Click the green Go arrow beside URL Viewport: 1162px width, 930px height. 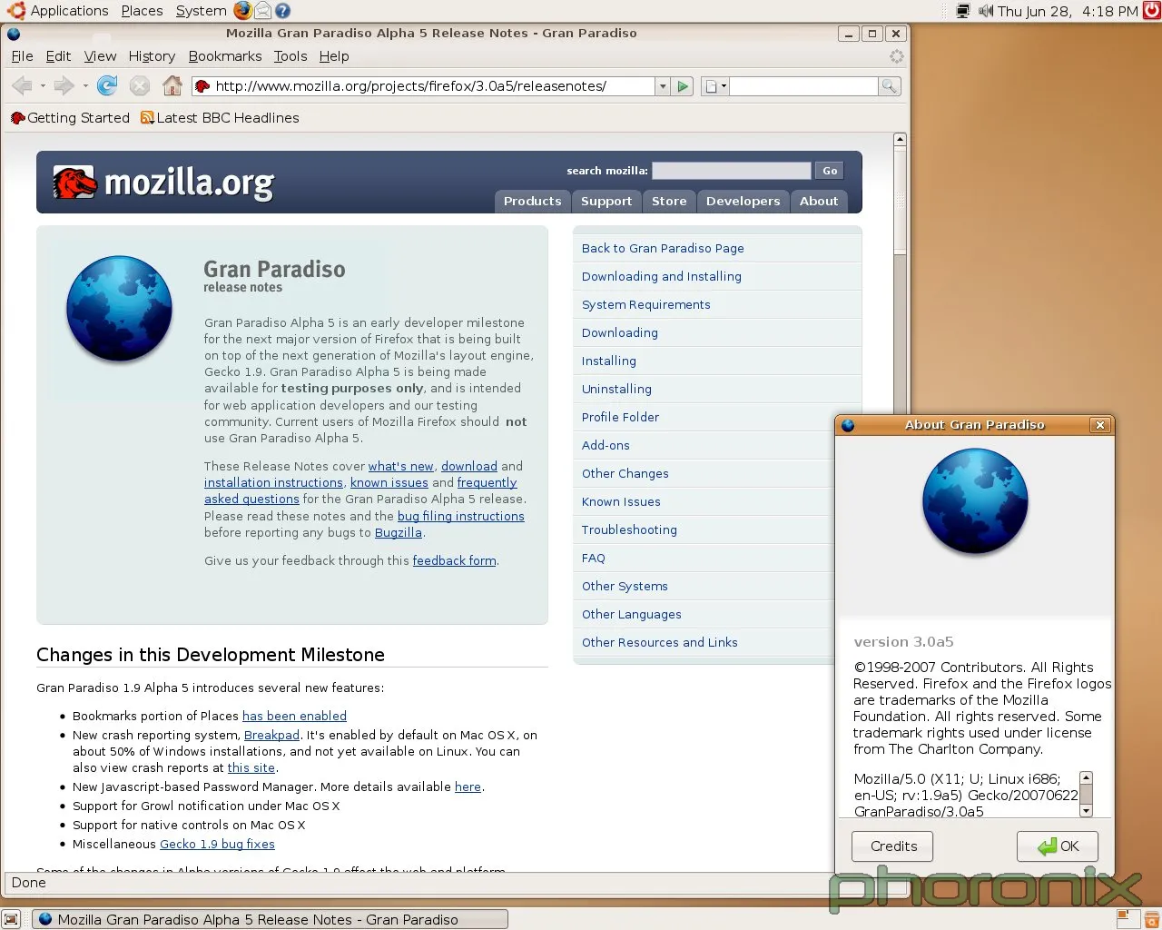tap(684, 86)
